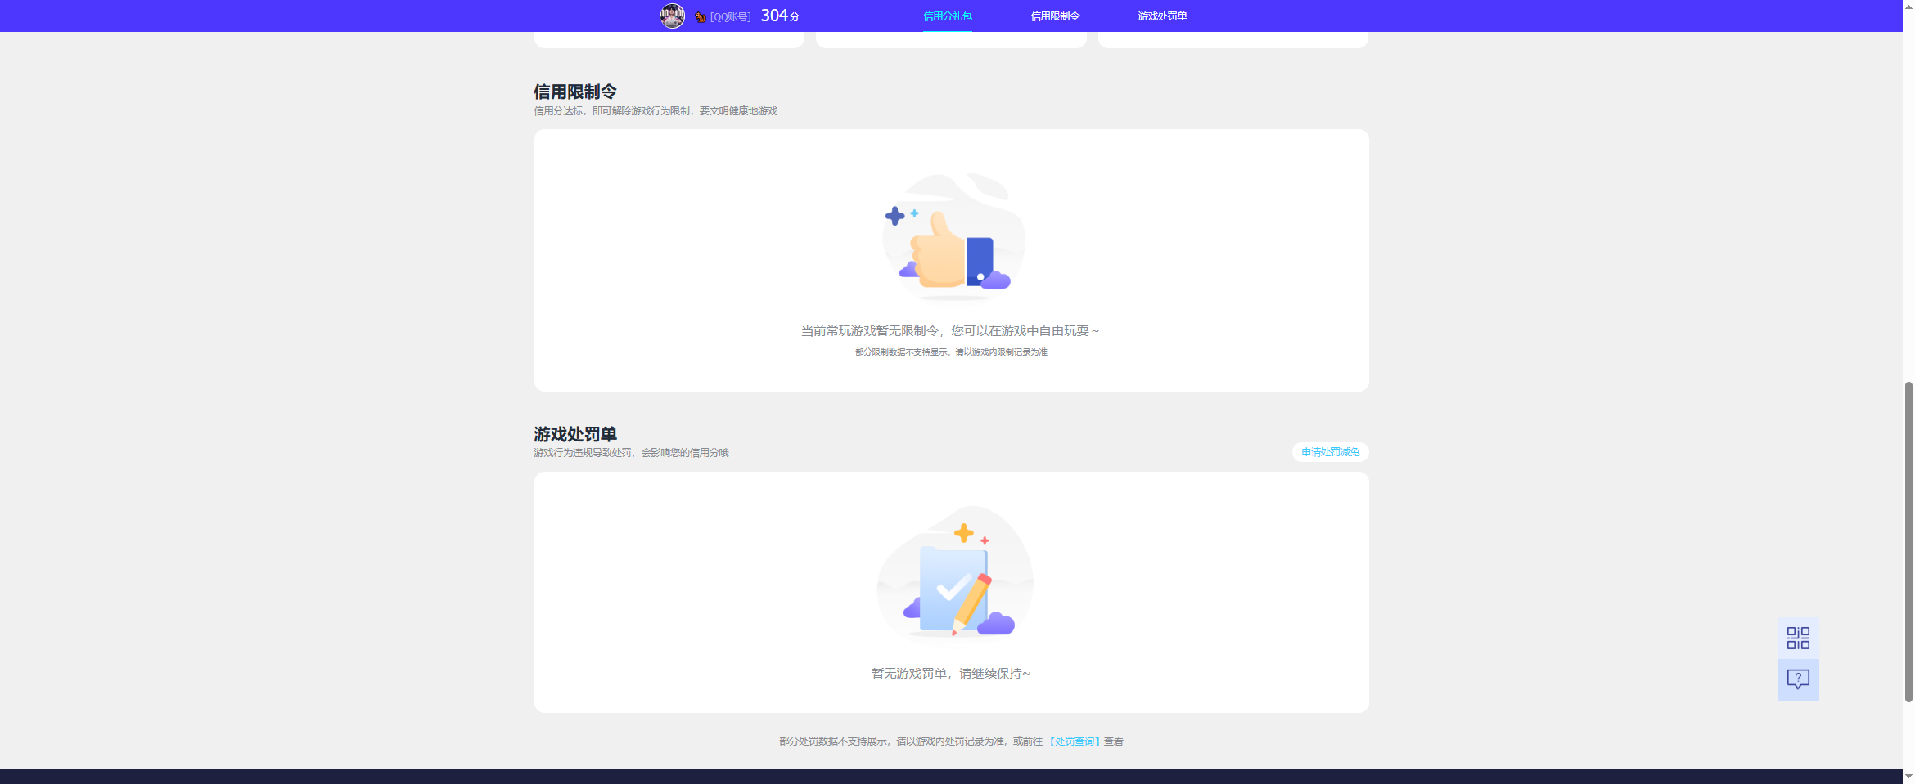1915x784 pixels.
Task: Click the note 部分限制数据不支持显示
Action: (x=901, y=352)
